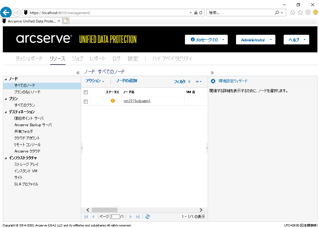Collapse the デスティネーション tree group
This screenshot has width=319, height=228.
(x=6, y=112)
